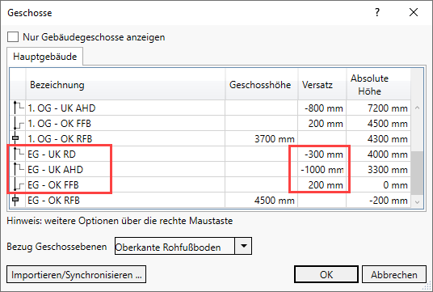Confirm with the OK button
This screenshot has height=292, width=433.
point(326,274)
